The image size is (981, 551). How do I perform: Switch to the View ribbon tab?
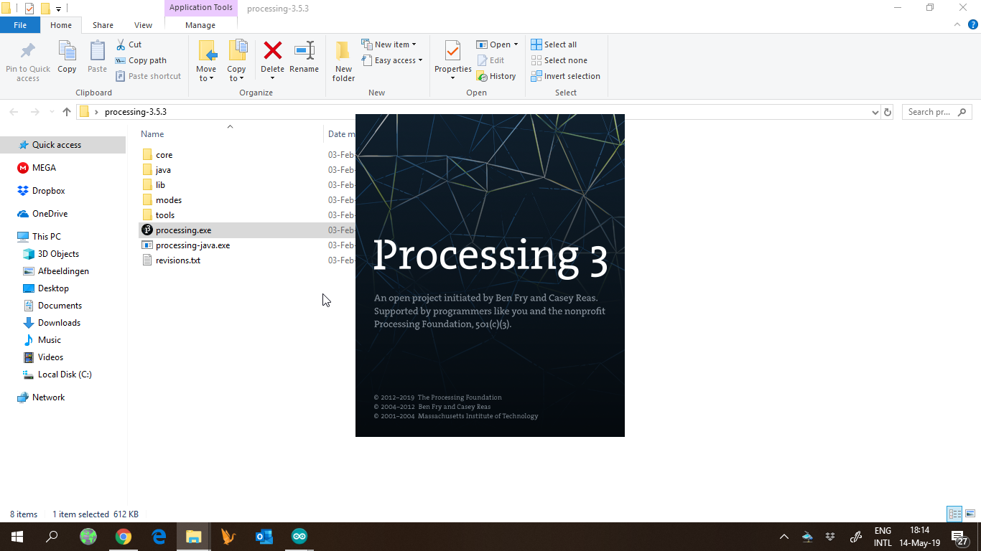tap(143, 25)
